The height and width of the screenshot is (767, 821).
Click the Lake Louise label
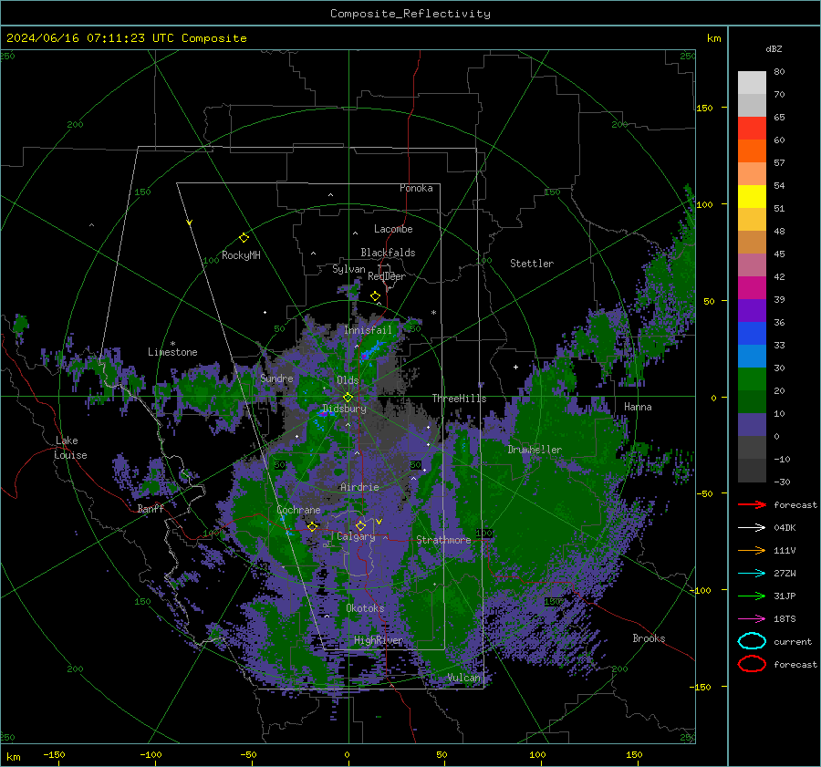[70, 448]
